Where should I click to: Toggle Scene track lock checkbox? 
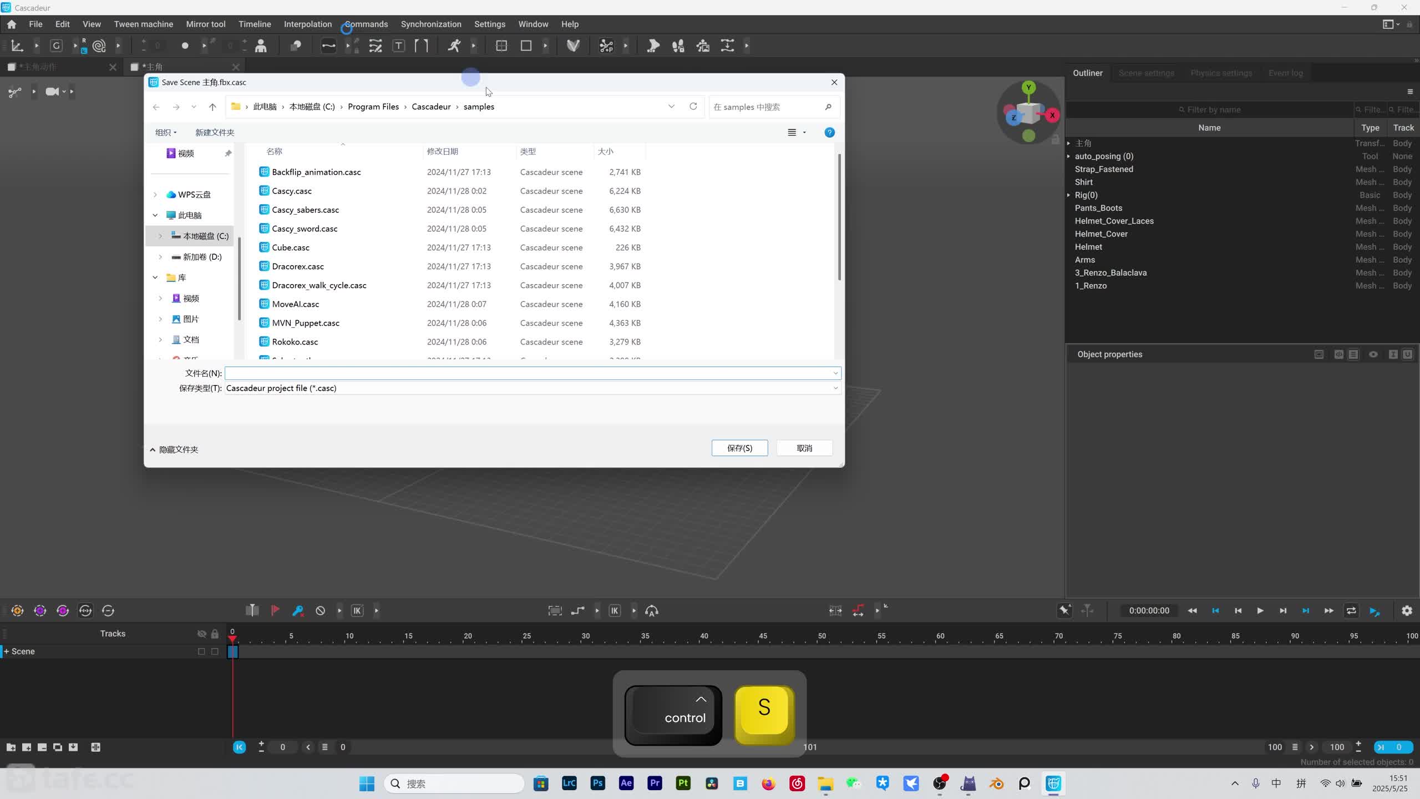[215, 651]
